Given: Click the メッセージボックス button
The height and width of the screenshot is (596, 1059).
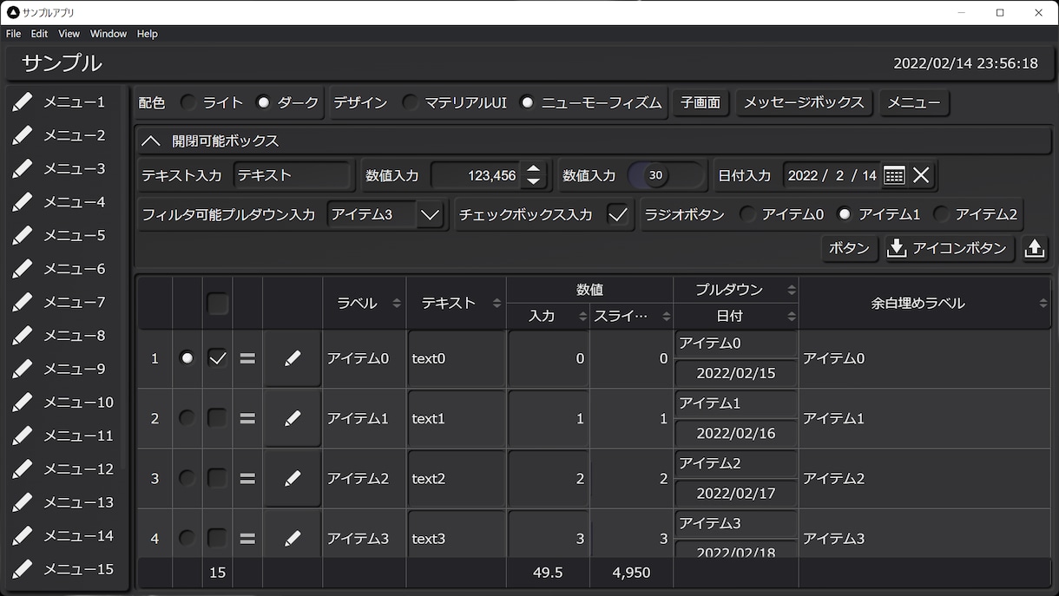Looking at the screenshot, I should 804,102.
